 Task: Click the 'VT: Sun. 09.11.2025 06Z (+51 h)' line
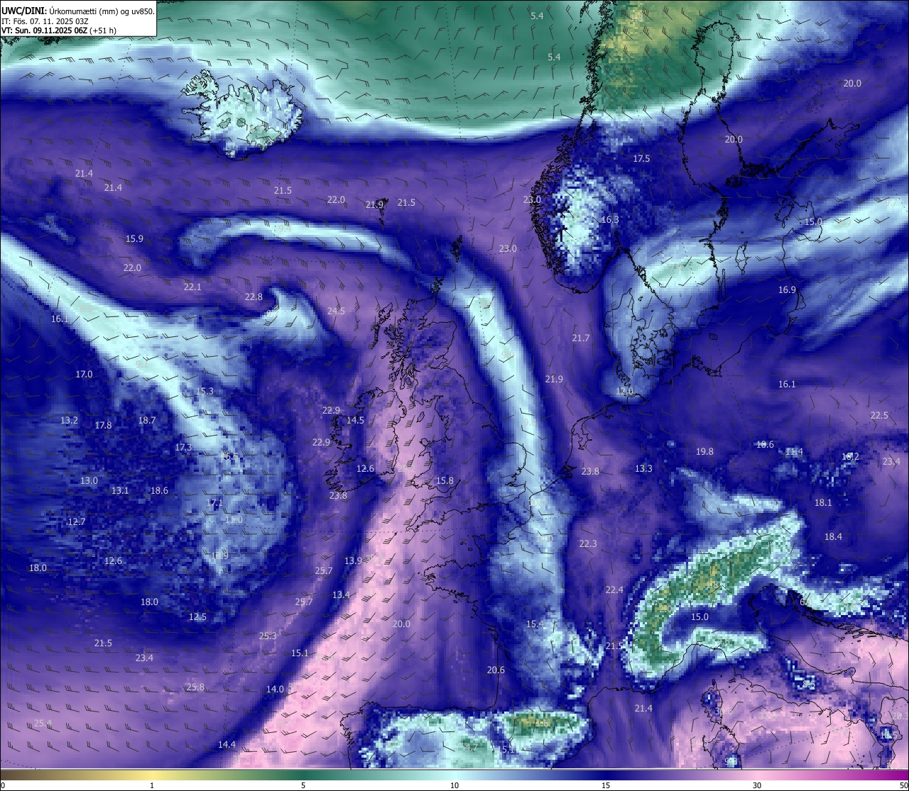click(x=60, y=31)
